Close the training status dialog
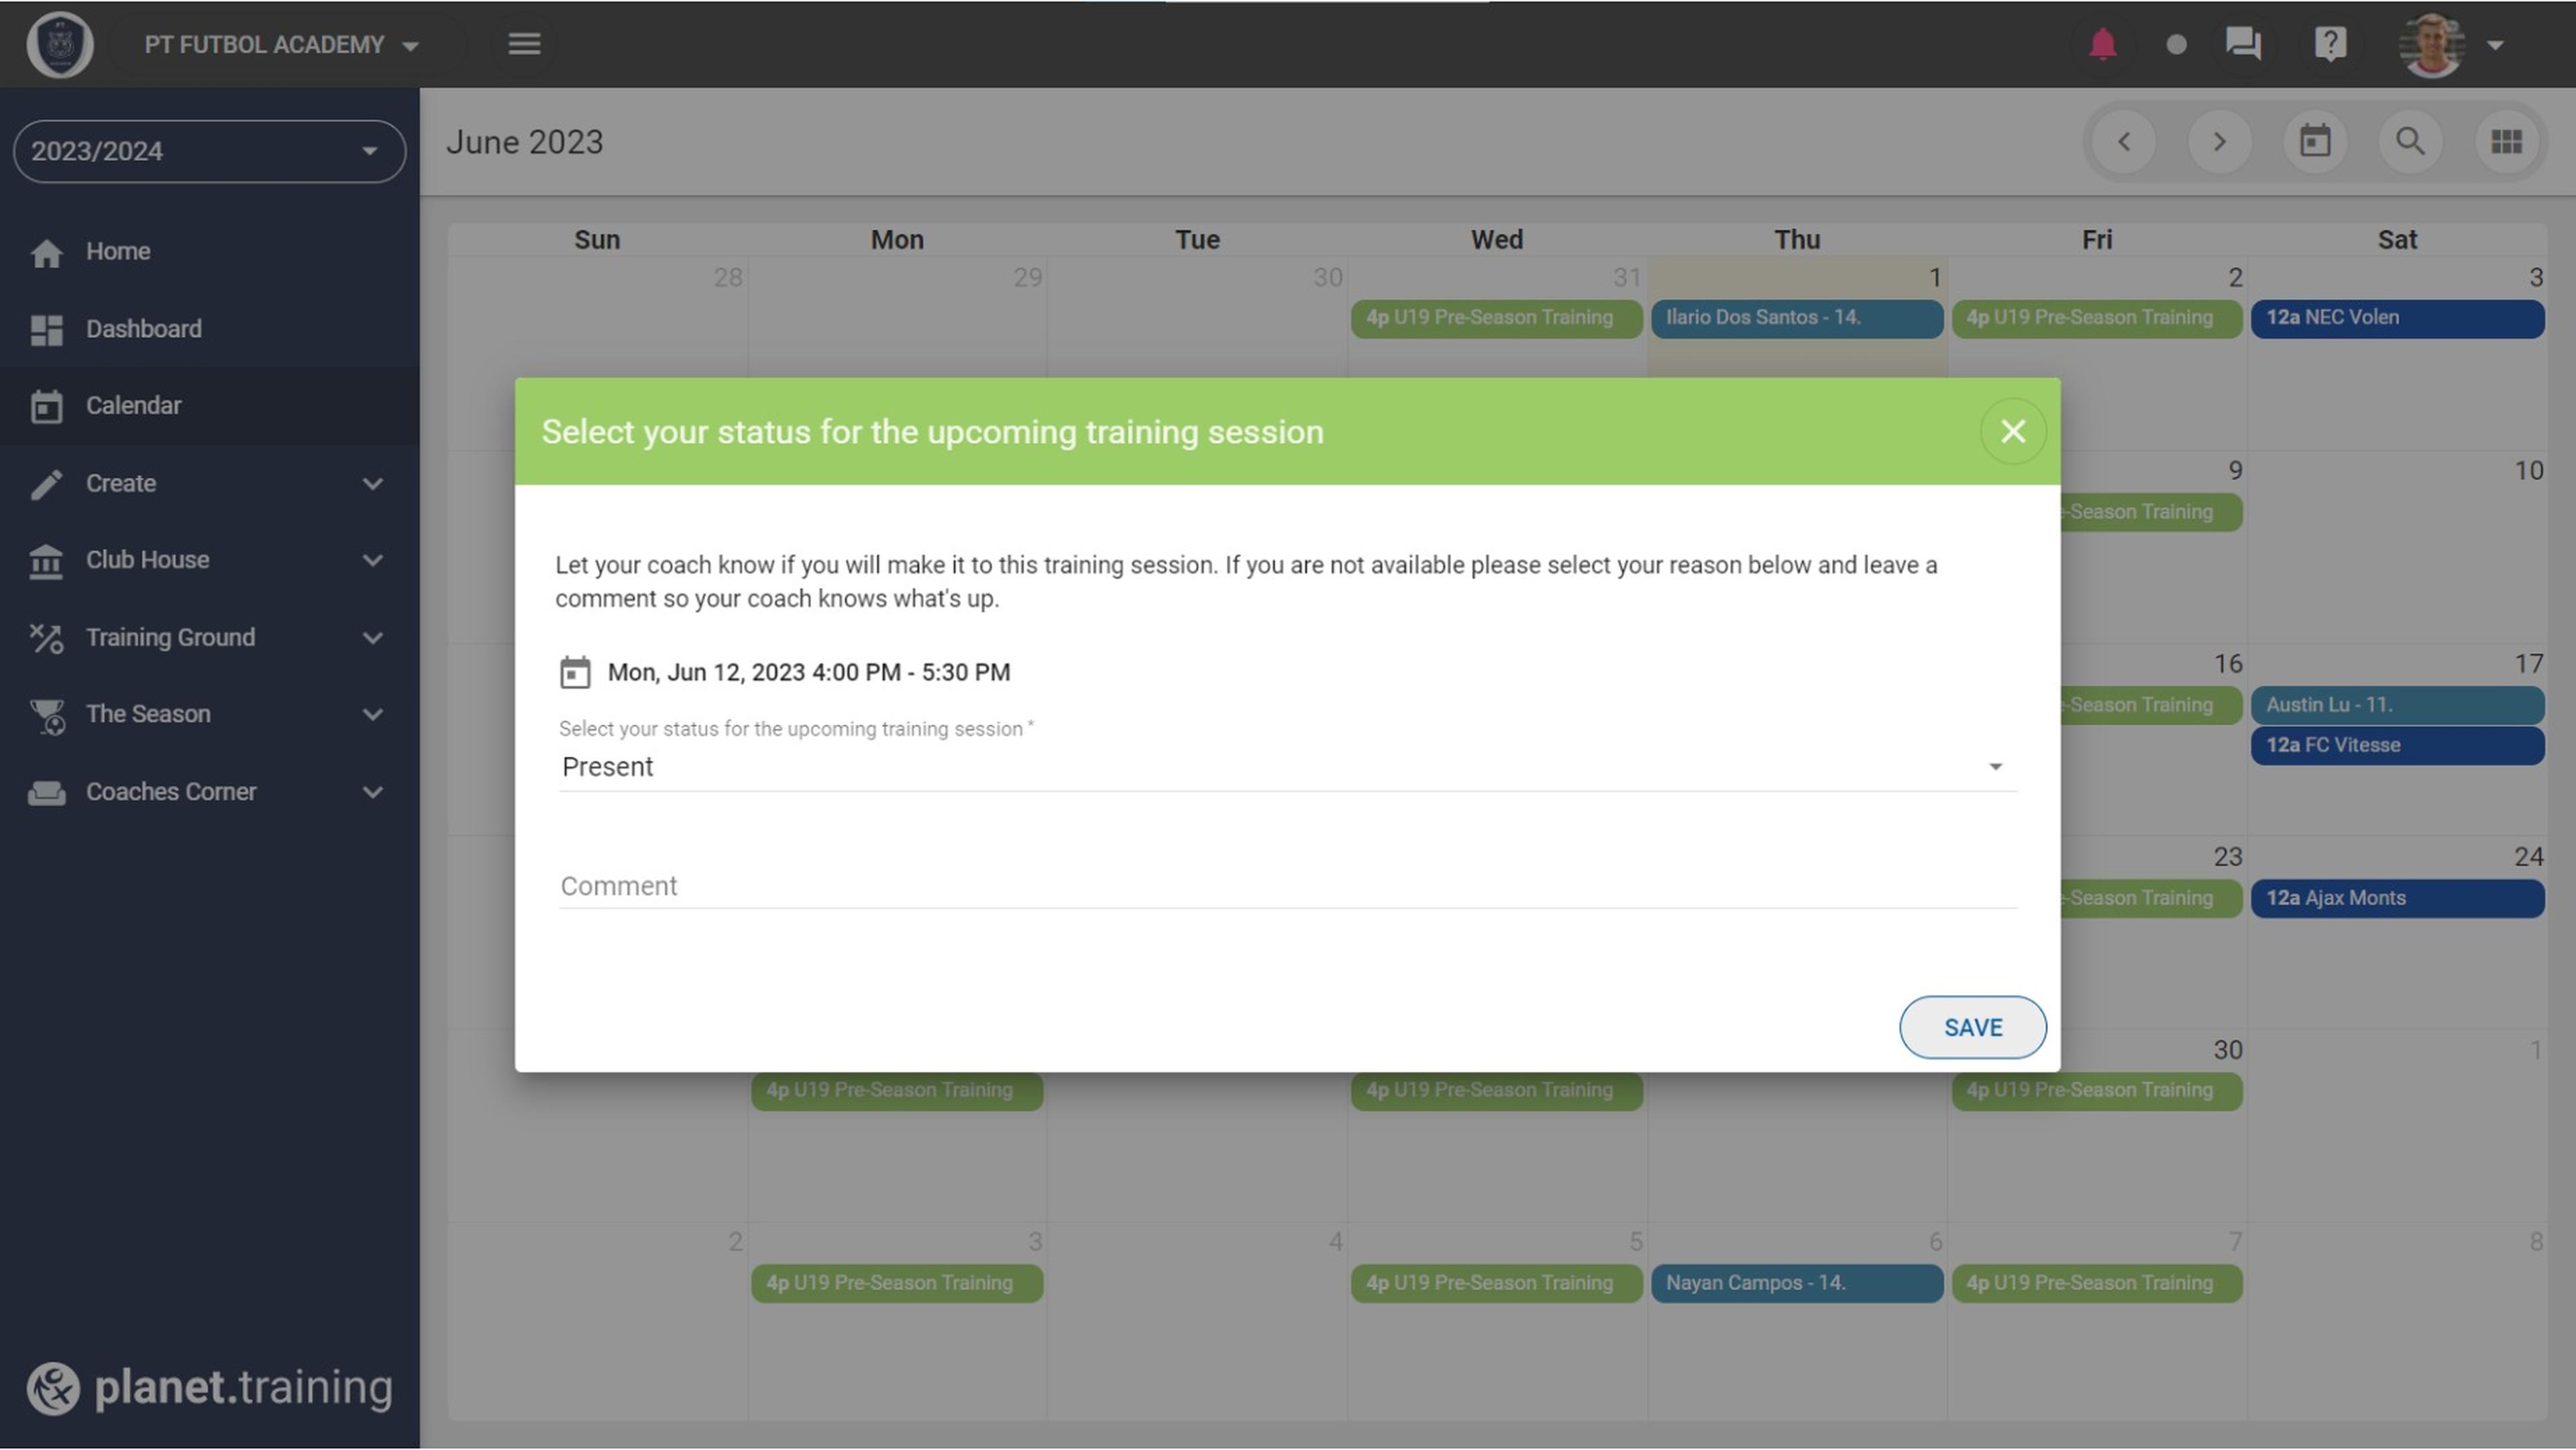2576x1450 pixels. [x=2012, y=431]
